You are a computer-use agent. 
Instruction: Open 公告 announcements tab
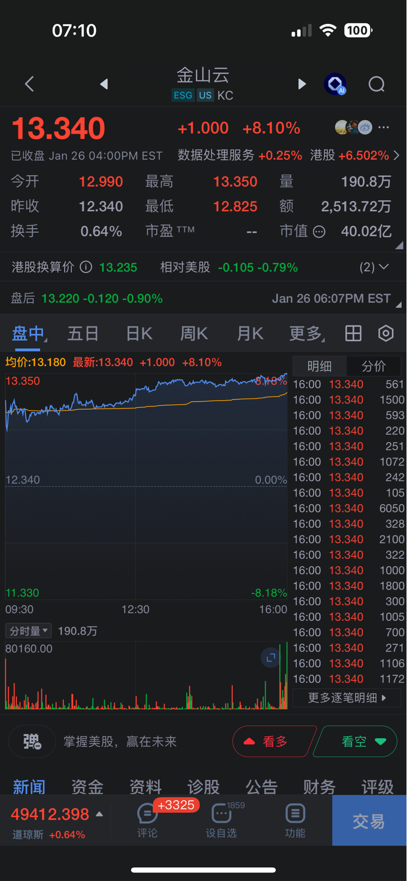(x=261, y=787)
